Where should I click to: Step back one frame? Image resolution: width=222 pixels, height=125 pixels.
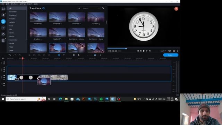141,51
